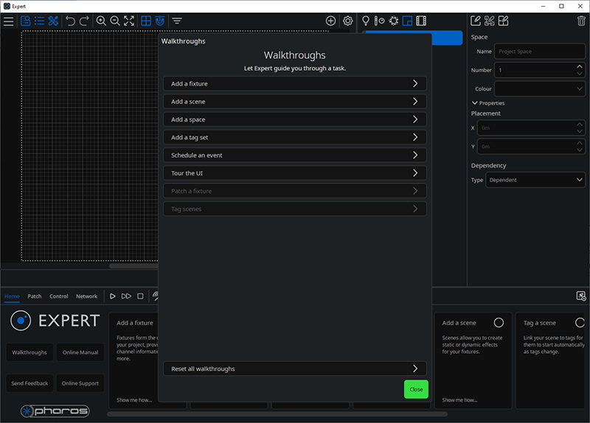This screenshot has width=590, height=423.
Task: Click the green Close button
Action: point(416,389)
